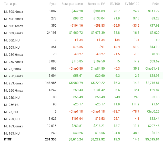Open the NL 50€, 6max row

pos(81,26)
